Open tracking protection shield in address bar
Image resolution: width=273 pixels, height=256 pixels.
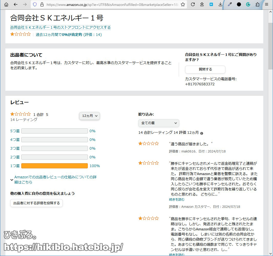pyautogui.click(x=35, y=5)
